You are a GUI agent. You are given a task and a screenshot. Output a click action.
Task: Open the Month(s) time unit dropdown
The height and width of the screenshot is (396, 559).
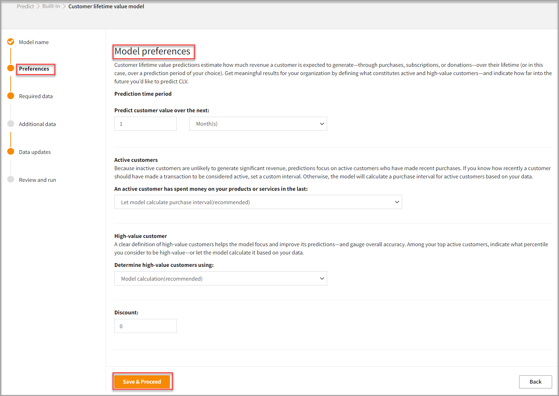pyautogui.click(x=258, y=124)
